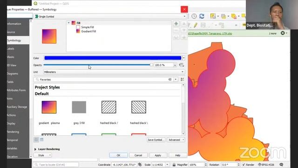Click the Help button
The image size is (298, 168).
coord(177,155)
